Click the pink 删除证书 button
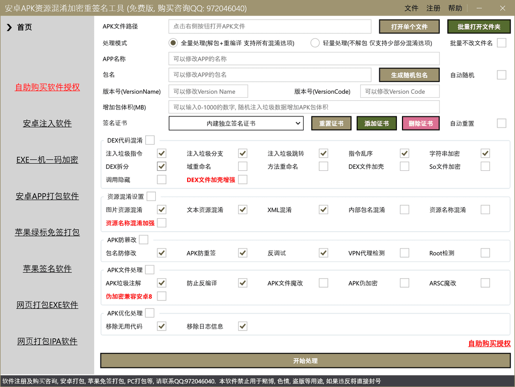This screenshot has height=387, width=515. pyautogui.click(x=420, y=123)
